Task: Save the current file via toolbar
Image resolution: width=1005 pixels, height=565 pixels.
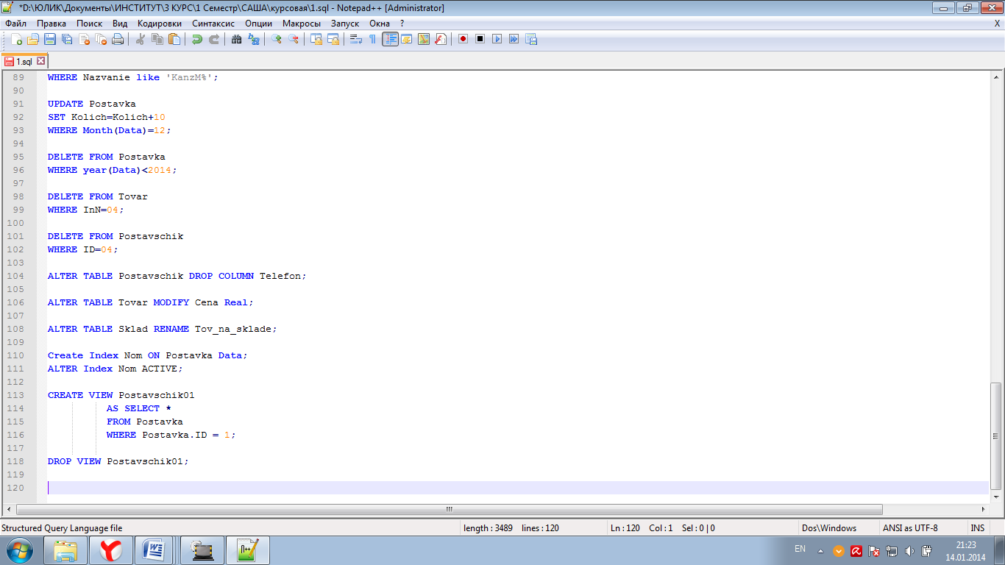Action: pyautogui.click(x=50, y=39)
